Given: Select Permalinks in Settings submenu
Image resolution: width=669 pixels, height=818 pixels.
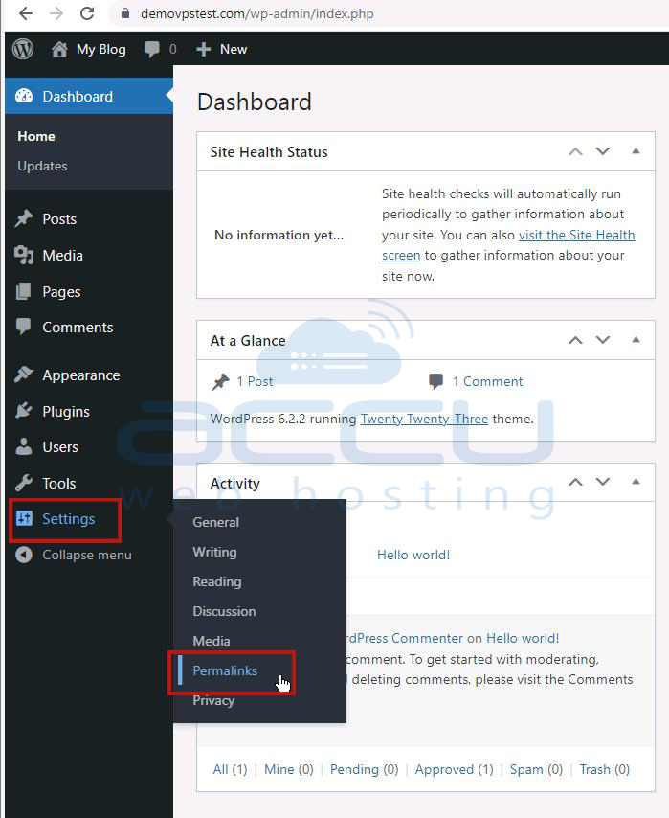Looking at the screenshot, I should tap(225, 670).
